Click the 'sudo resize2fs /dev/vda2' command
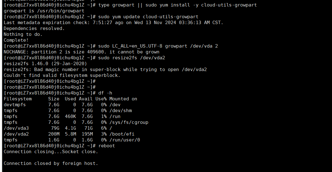The height and width of the screenshot is (172, 332). [131, 58]
